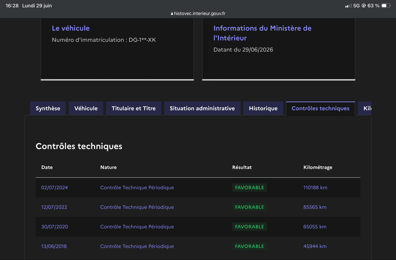Click the 65055 km mileage value
This screenshot has width=396, height=260.
pos(315,227)
